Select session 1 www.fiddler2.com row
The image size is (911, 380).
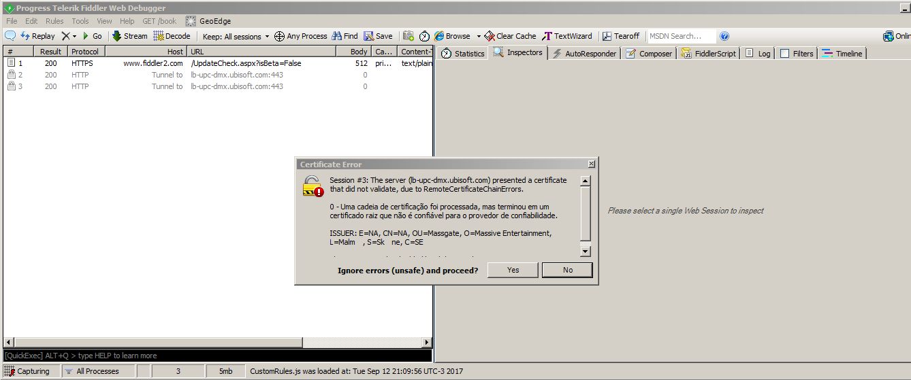217,63
